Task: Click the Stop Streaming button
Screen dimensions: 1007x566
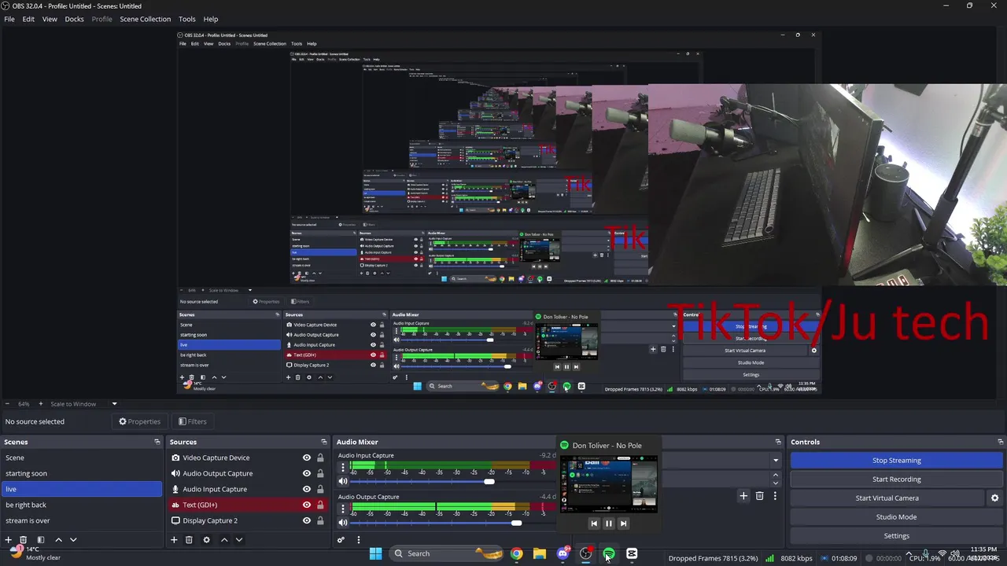Action: 896,461
